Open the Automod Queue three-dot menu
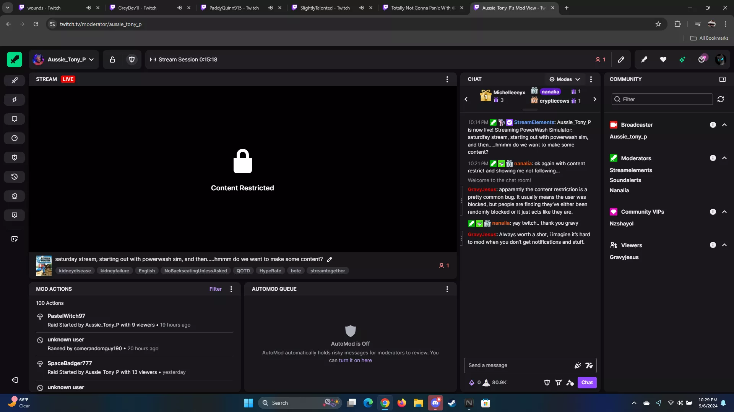 pyautogui.click(x=447, y=289)
